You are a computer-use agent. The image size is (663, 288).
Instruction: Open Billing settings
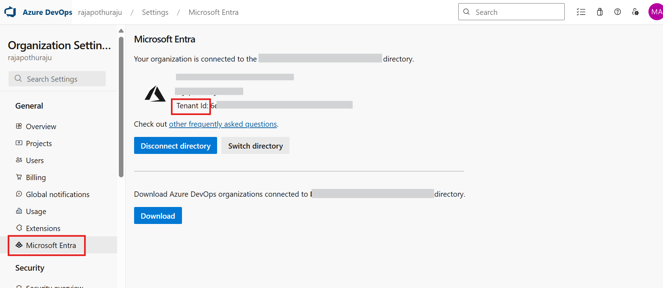[36, 177]
